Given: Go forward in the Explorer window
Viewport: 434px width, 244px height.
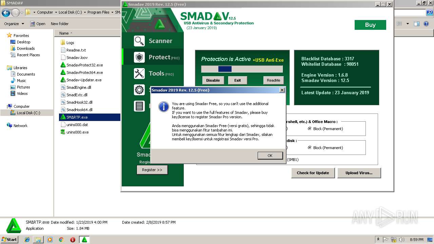Looking at the screenshot, I should point(15,13).
